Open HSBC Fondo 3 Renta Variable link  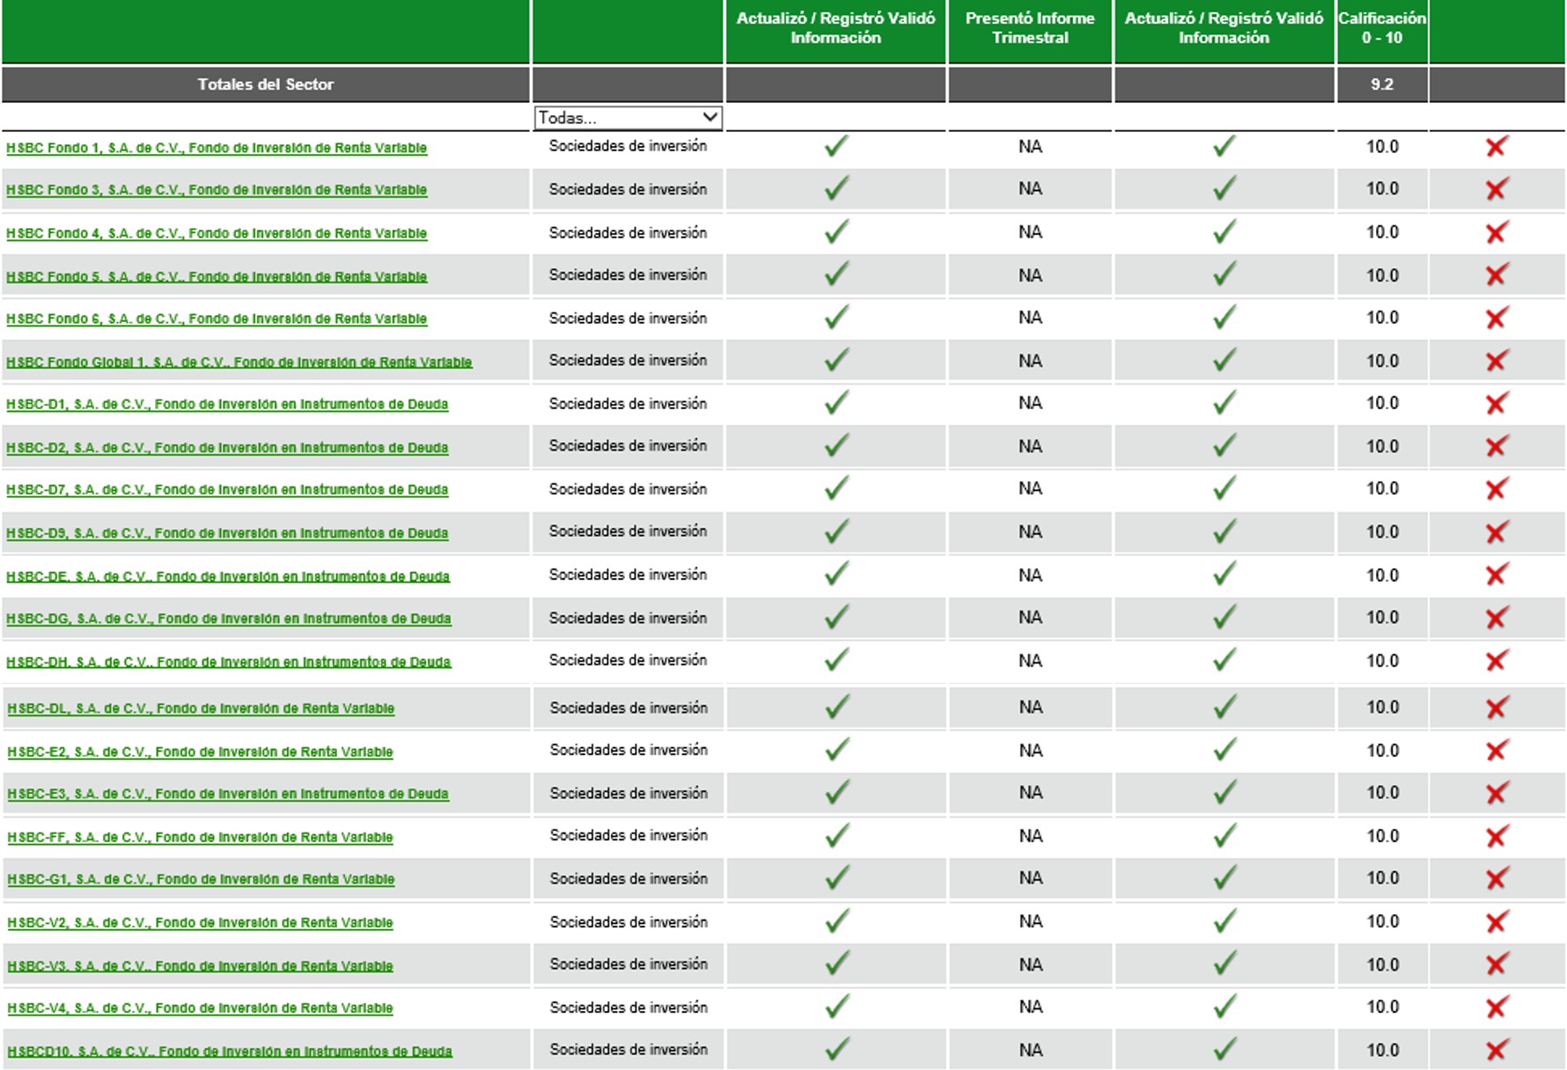(217, 190)
